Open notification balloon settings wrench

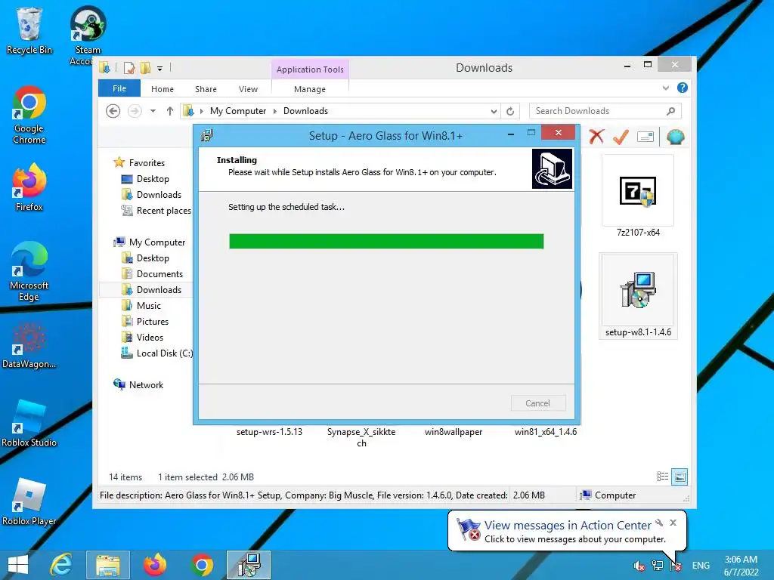point(659,523)
